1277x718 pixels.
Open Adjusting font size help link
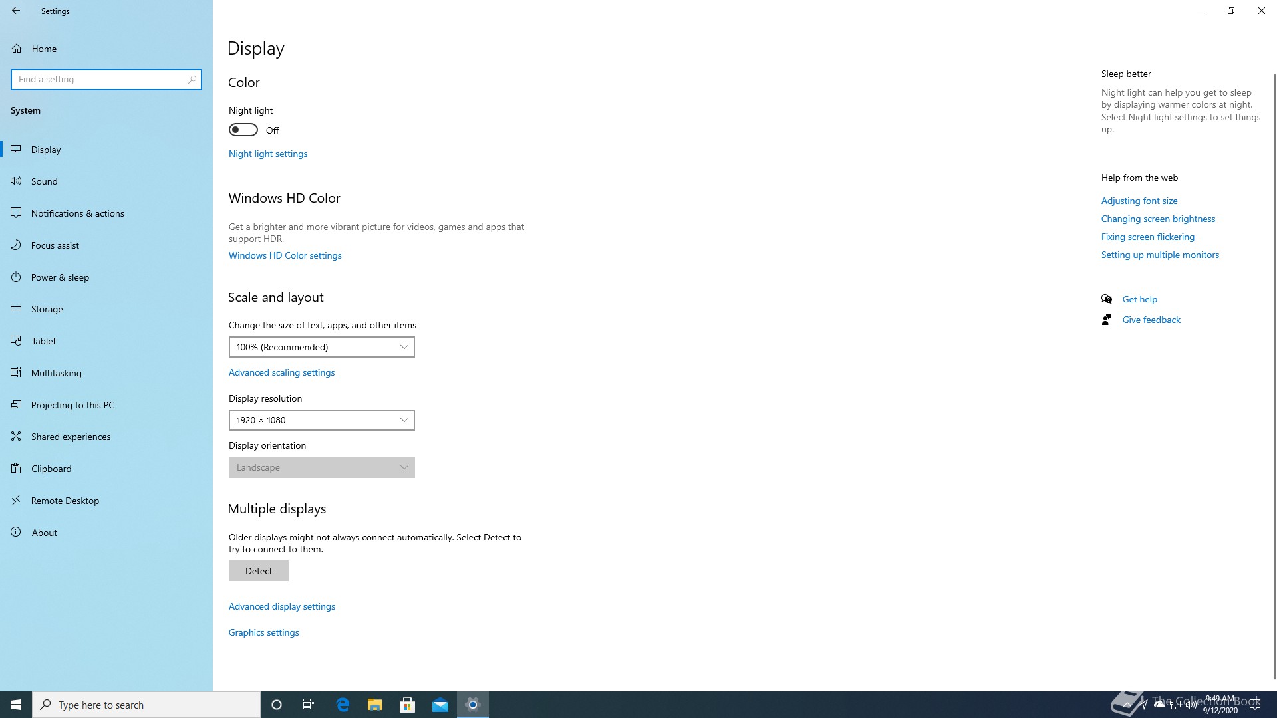(x=1139, y=201)
